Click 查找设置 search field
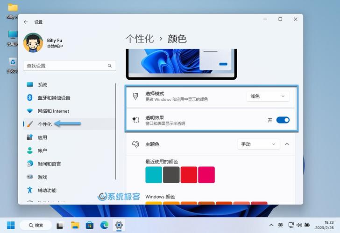The image size is (340, 233). point(70,66)
